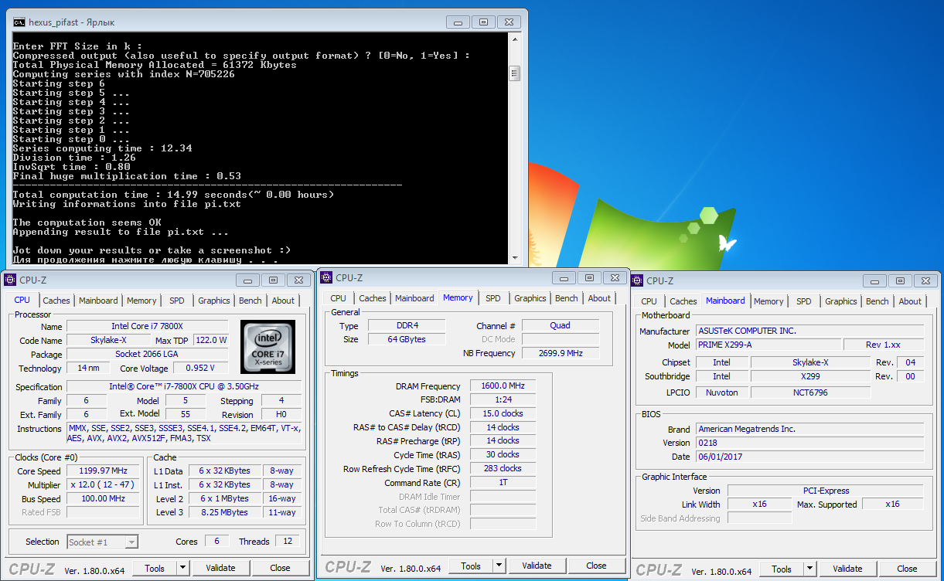Click the CPU-Z title icon in right window

tap(637, 280)
